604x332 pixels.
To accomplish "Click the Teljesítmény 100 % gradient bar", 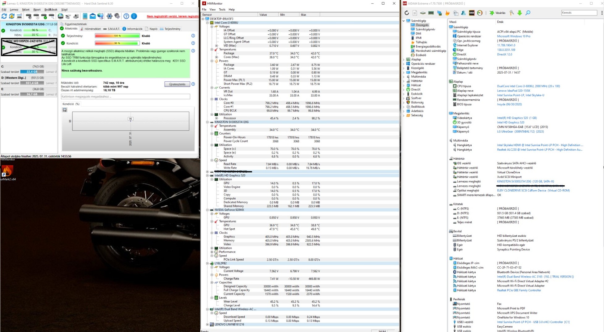I will pyautogui.click(x=117, y=36).
